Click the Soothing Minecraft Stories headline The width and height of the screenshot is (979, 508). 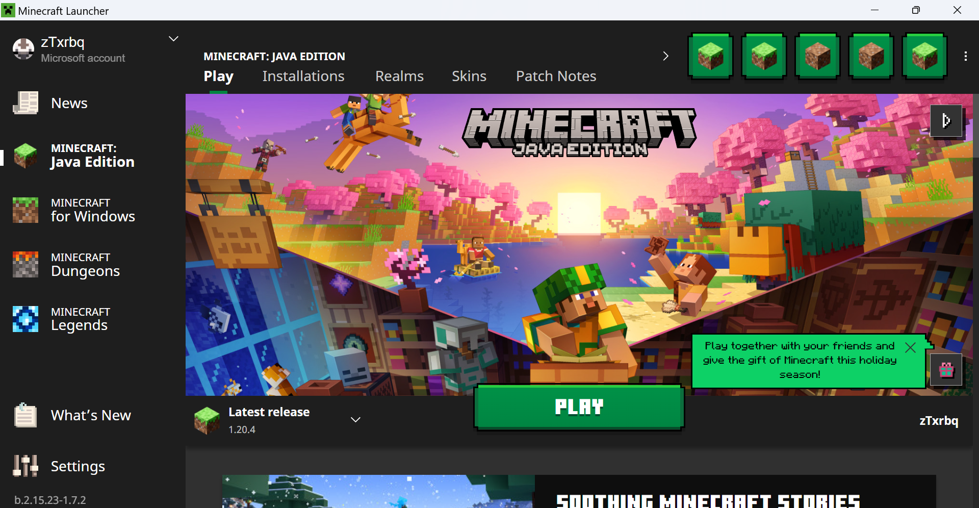(x=708, y=501)
